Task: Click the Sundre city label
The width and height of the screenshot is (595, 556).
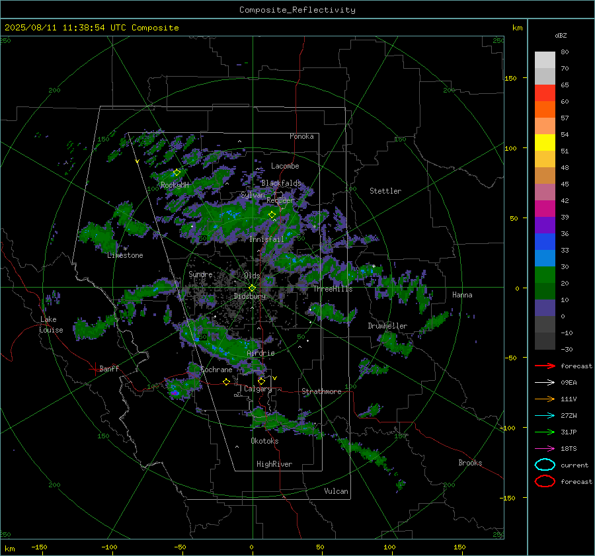Action: click(x=200, y=274)
